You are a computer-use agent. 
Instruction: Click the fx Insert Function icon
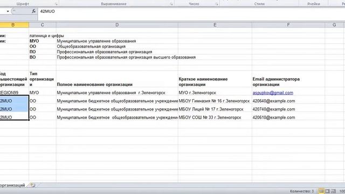click(33, 11)
